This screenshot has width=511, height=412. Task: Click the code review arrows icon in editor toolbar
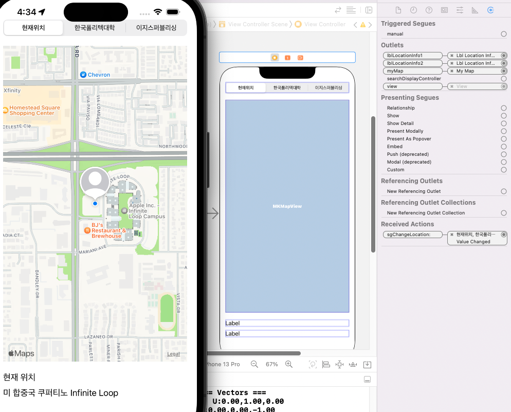click(338, 10)
